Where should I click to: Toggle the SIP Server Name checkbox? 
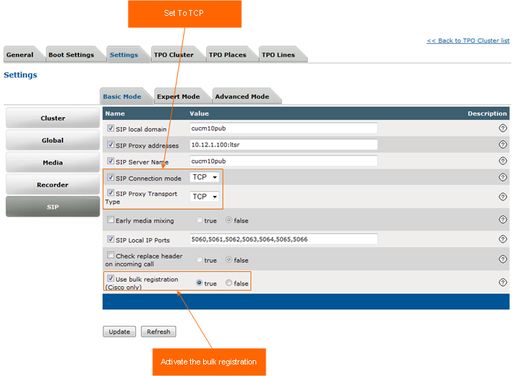point(111,161)
